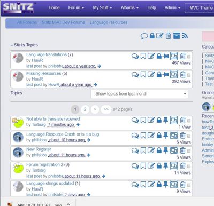Screen dimensions: 214x206
Task: Lock the Missing Resources topic
Action: coord(159,75)
